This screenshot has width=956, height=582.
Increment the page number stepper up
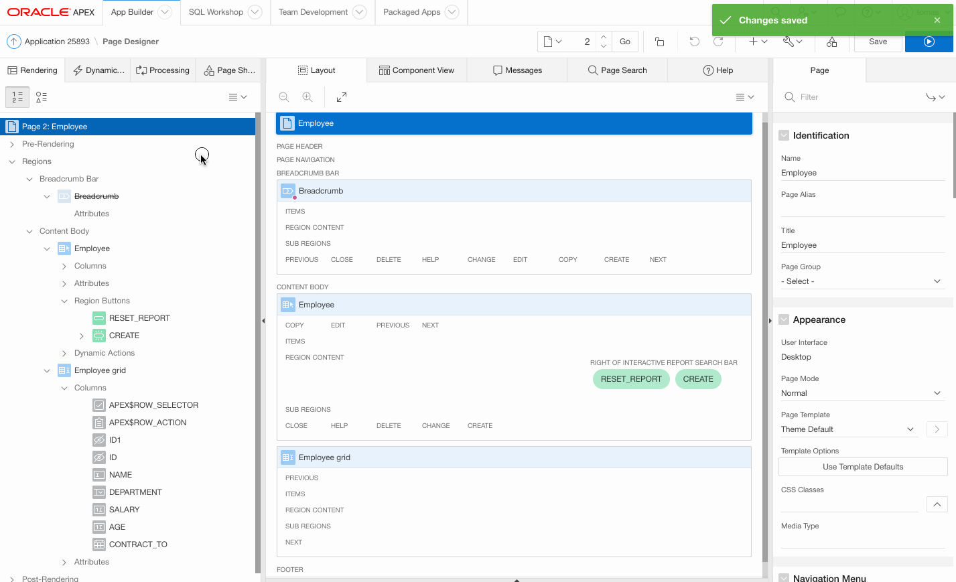click(x=604, y=37)
